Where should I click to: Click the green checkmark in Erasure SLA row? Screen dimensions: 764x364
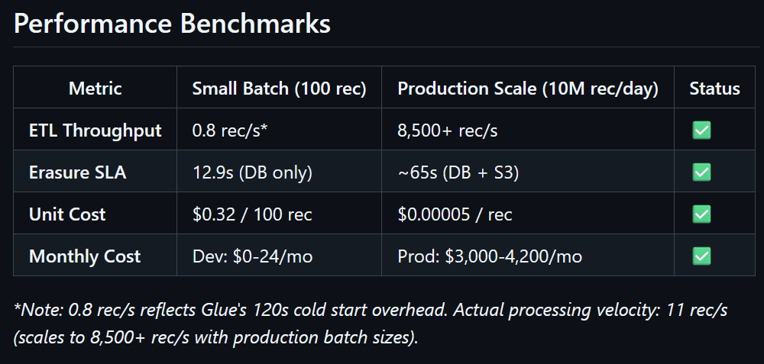click(x=701, y=172)
